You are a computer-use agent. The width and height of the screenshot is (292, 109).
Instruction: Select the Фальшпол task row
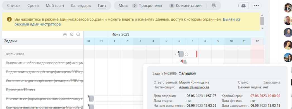tap(43, 54)
